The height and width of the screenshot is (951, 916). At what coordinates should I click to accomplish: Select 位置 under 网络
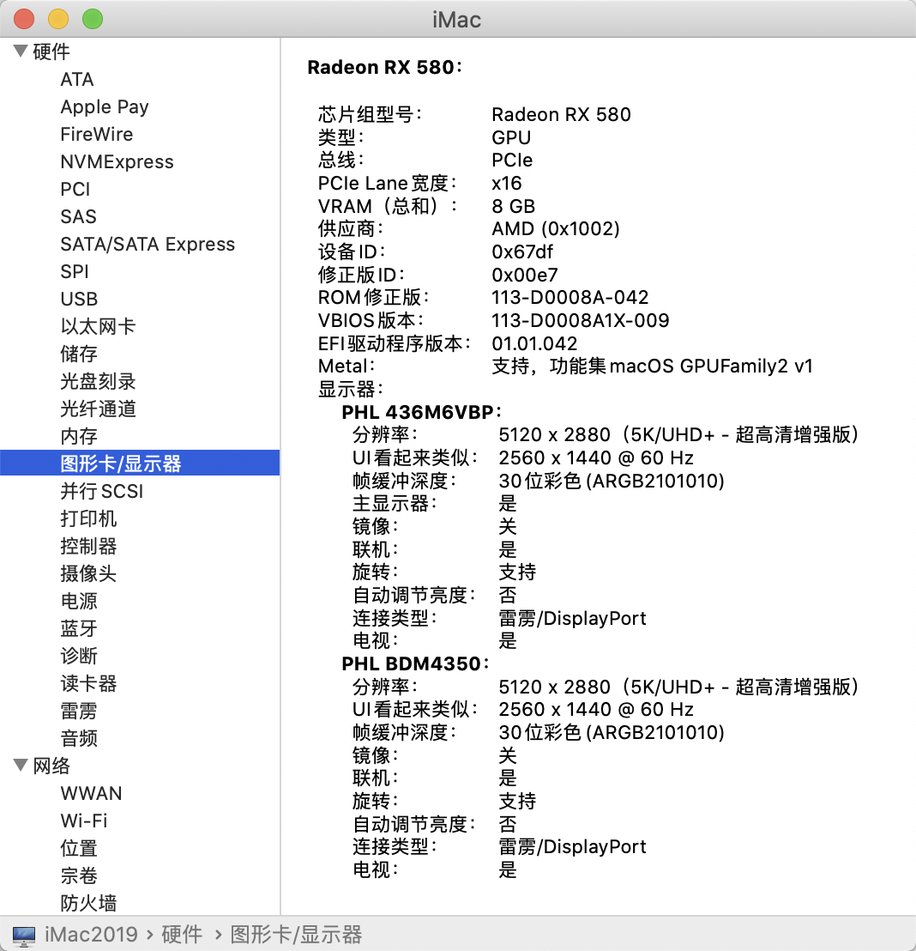tap(79, 848)
